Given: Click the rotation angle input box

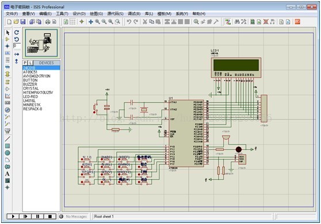Looking at the screenshot, I should click(17, 45).
